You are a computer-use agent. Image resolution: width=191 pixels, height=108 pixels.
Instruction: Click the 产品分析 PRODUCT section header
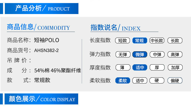[x=42, y=8]
